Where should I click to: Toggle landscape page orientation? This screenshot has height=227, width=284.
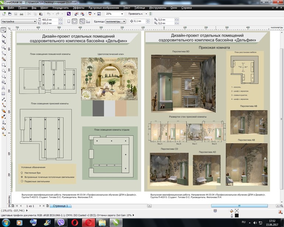pos(75,21)
